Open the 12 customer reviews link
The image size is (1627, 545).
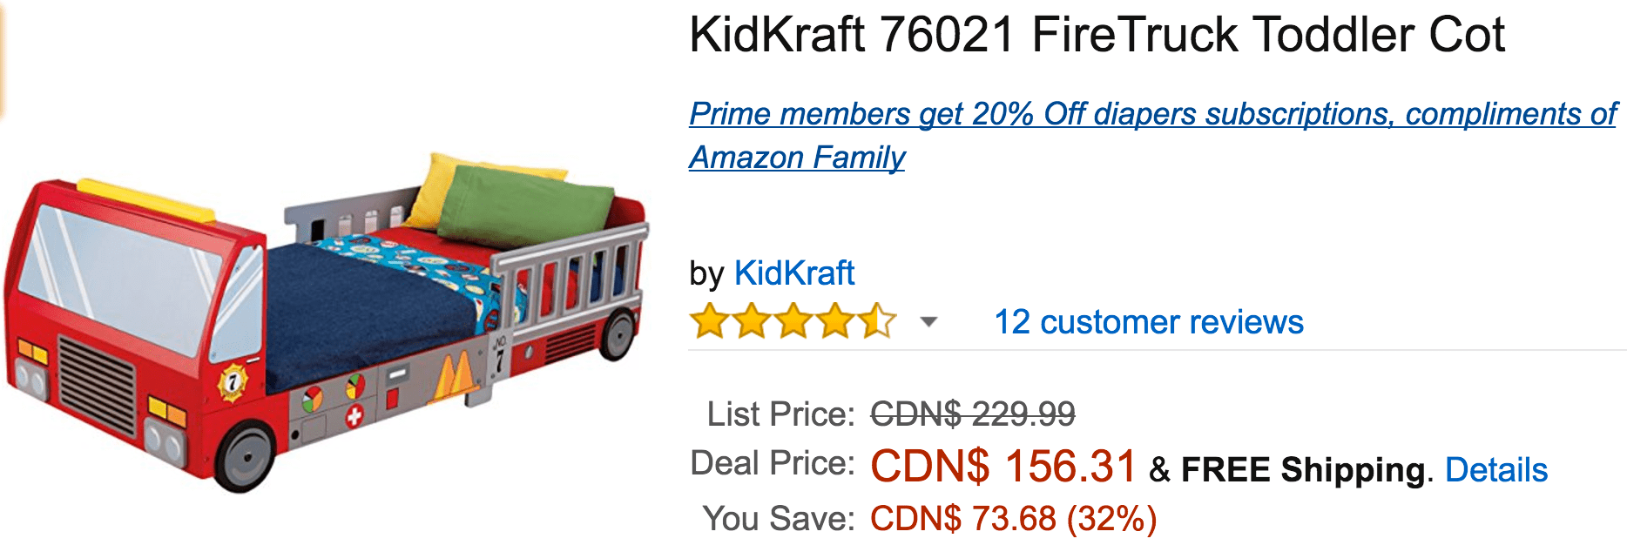(x=1149, y=322)
